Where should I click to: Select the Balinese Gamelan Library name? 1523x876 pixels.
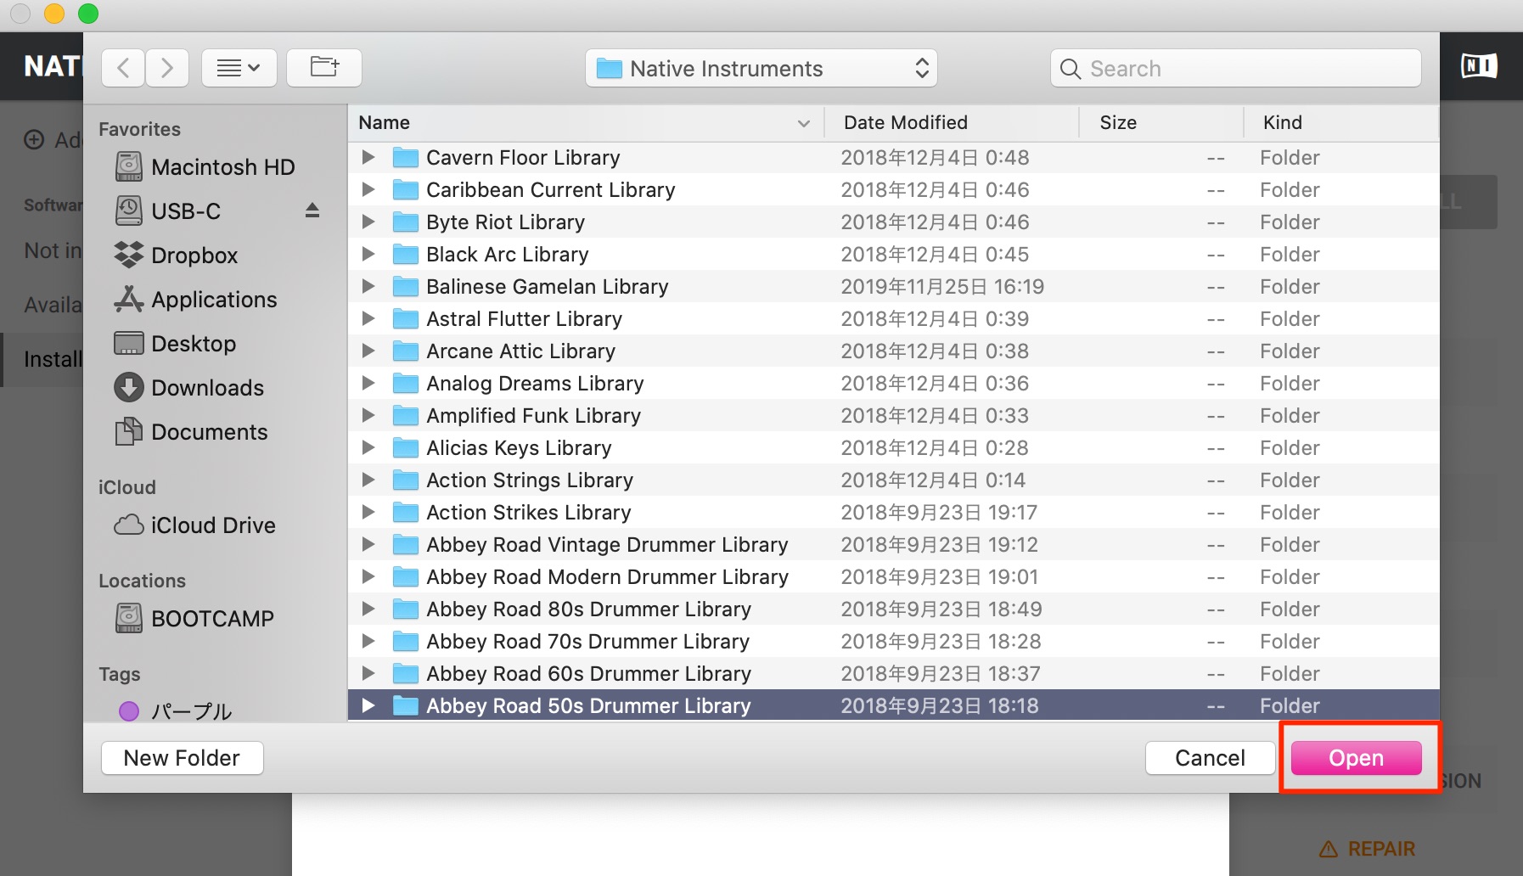pyautogui.click(x=548, y=287)
